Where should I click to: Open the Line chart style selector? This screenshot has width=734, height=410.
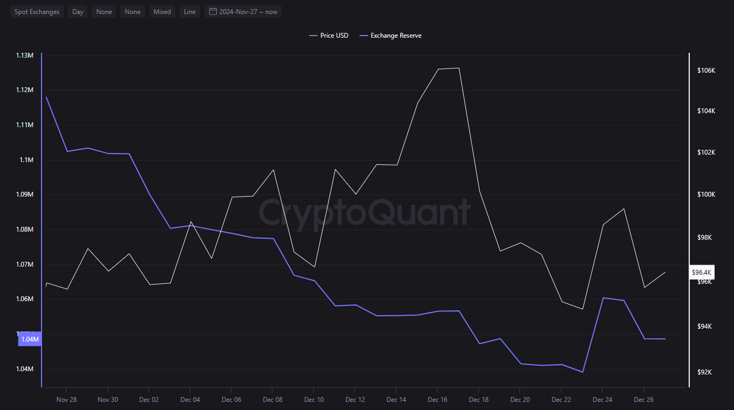(189, 11)
